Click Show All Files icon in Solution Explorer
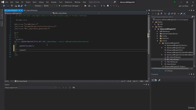Screen dimensions: 196x110 point(175,13)
